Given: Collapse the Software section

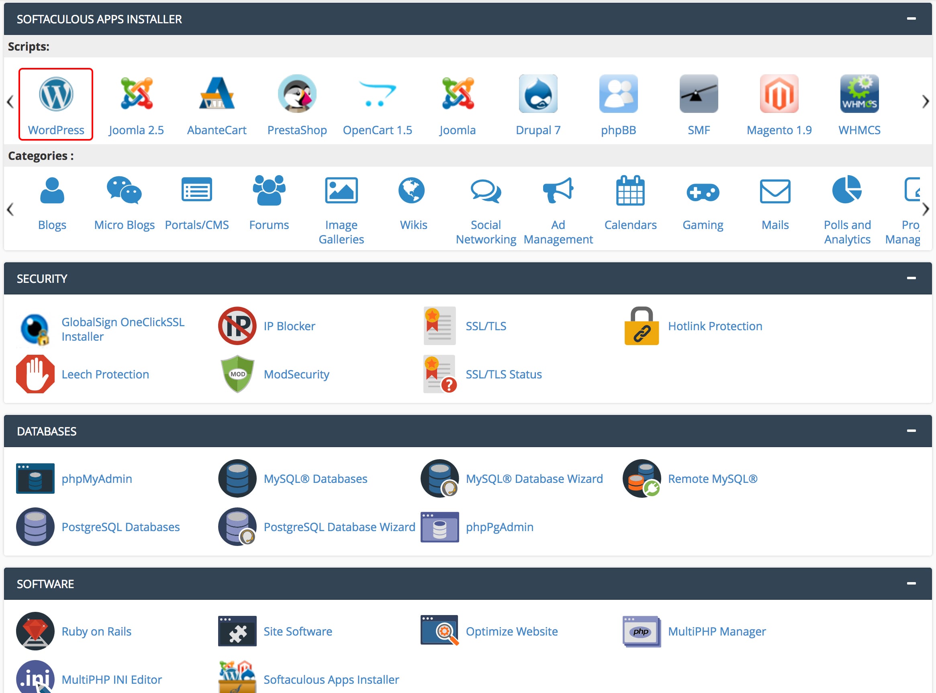Looking at the screenshot, I should coord(911,583).
